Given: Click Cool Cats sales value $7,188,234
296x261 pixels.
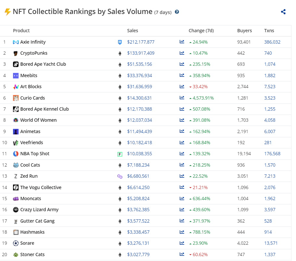Looking at the screenshot, I should coord(138,165).
